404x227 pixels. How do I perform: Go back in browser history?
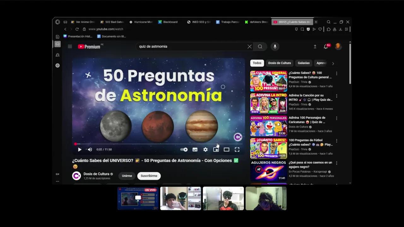[65, 29]
